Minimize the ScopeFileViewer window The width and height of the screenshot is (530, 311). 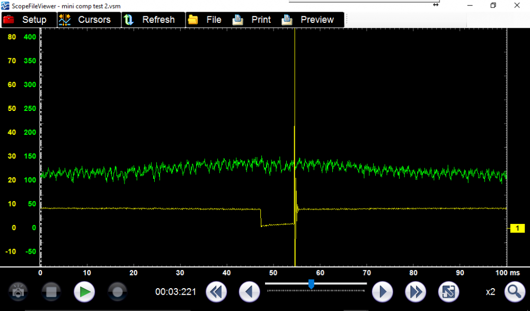470,5
